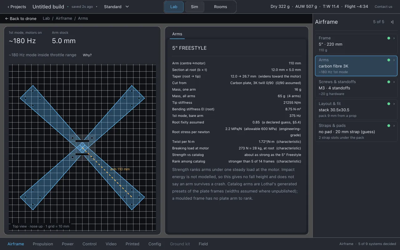Screen dimensions: 400x250
Task: Click the 5.0 mm arm stock value
Action: [x=64, y=41]
